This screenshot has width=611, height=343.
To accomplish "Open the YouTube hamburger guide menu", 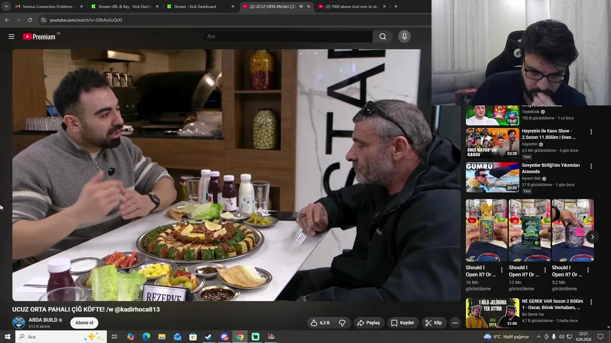I will coord(11,37).
